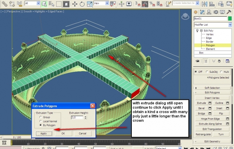Viewport: 234px width, 149px height.
Task: Open the View coordinate system dropdown
Action: [x=101, y=3]
